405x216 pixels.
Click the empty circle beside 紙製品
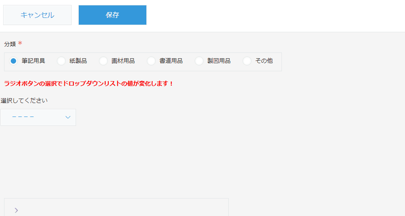(x=61, y=61)
